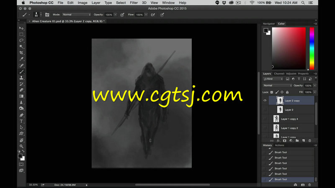Open the Layer menu
This screenshot has height=188, width=335.
tap(96, 3)
